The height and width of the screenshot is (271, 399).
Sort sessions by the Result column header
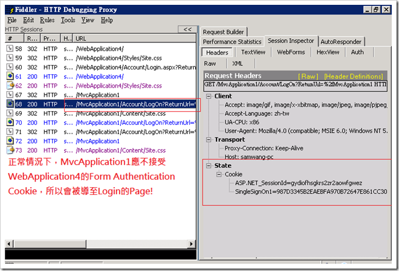click(x=32, y=39)
